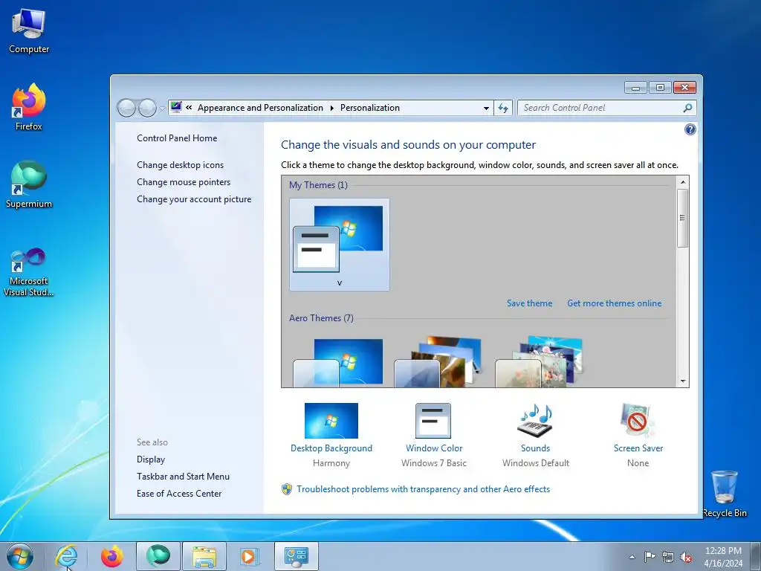Screen dimensions: 761x571
Task: Switch to Supermium in the taskbar
Action: (158, 556)
